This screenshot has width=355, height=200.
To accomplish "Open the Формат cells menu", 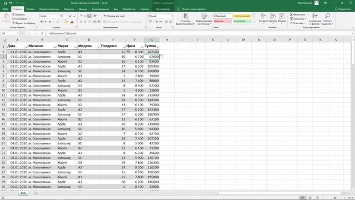I will click(282, 18).
